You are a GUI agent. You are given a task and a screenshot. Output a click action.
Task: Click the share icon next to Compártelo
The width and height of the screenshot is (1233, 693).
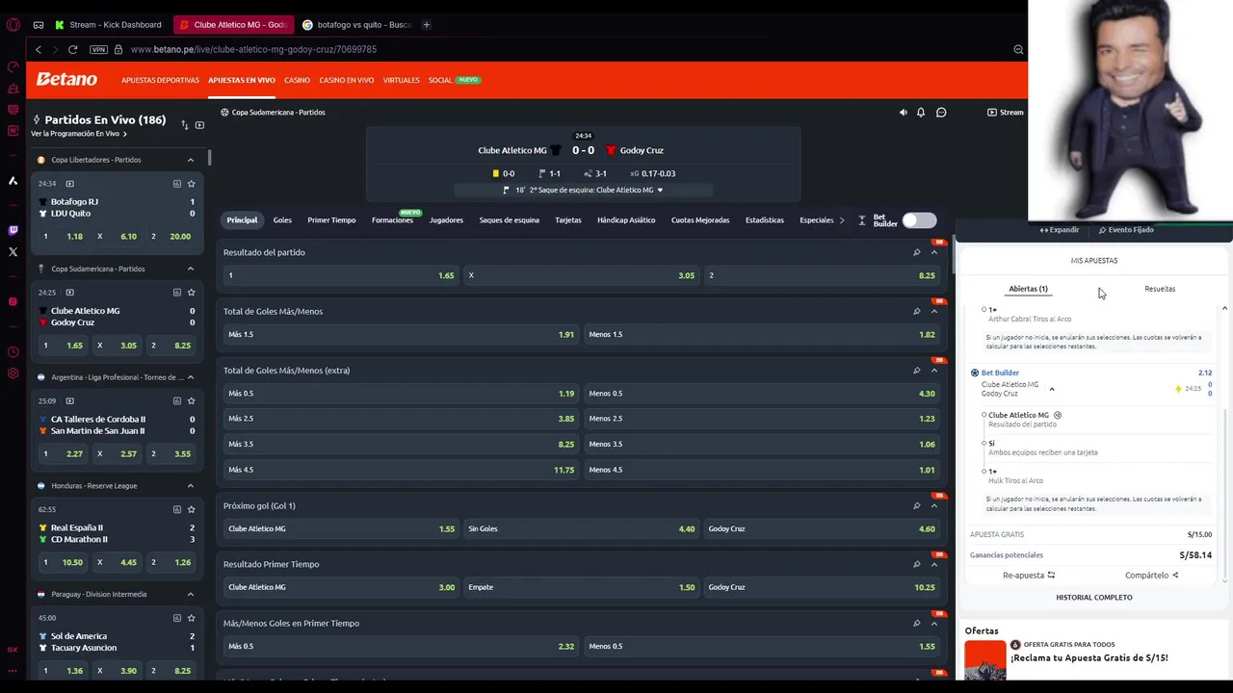[1175, 576]
